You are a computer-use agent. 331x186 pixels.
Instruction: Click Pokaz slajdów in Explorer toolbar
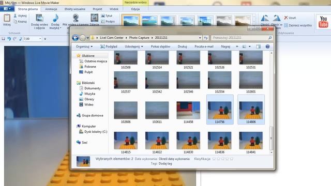pos(160,47)
